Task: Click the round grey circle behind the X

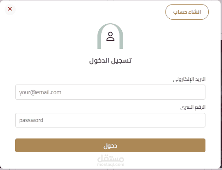Action: 10,9
